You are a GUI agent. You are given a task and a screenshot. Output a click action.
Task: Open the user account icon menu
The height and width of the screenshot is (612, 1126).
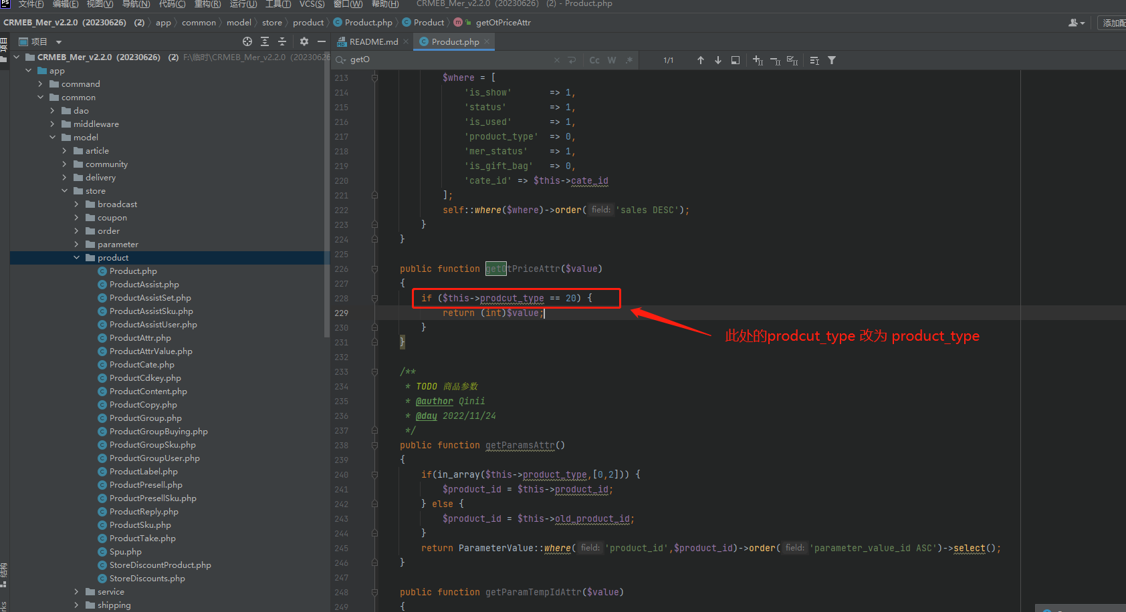click(x=1076, y=23)
